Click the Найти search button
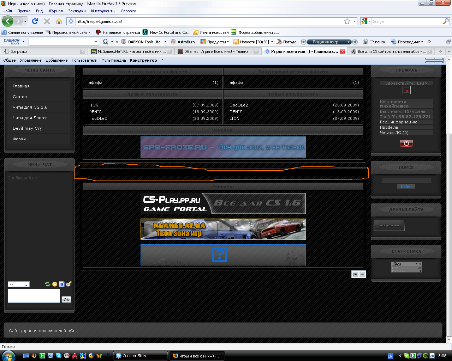Viewport: 452px width, 361px height. [406, 186]
